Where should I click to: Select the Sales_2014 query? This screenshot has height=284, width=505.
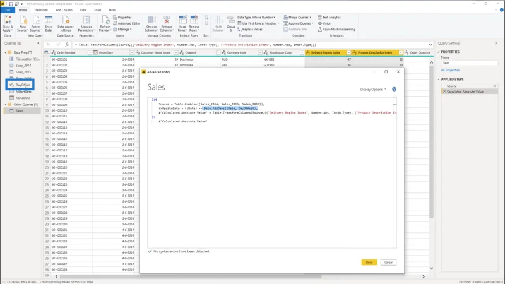point(23,66)
